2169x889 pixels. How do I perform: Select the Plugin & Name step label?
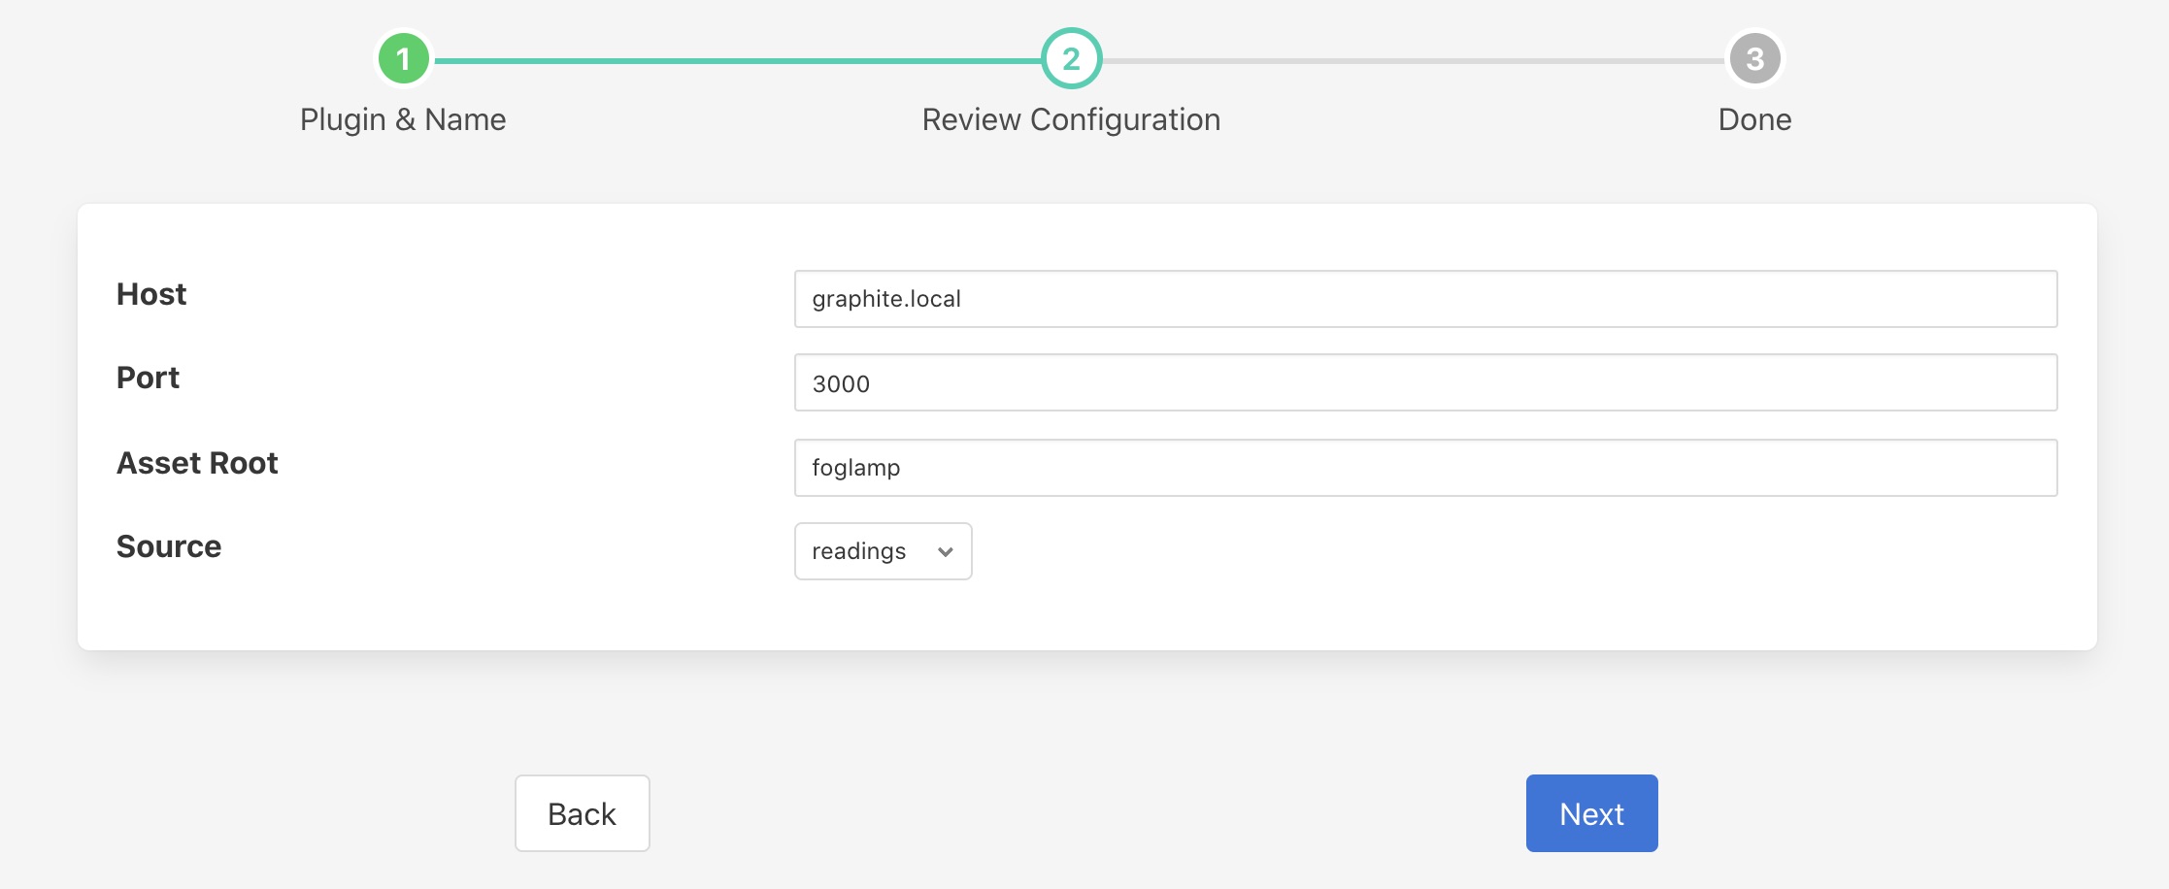pos(403,119)
